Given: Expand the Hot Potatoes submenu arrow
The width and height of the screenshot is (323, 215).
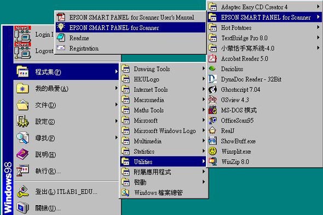Looking at the screenshot, I should (318, 27).
